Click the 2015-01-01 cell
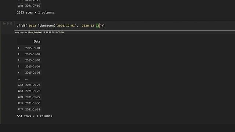The height and width of the screenshot is (132, 235). tap(33, 48)
